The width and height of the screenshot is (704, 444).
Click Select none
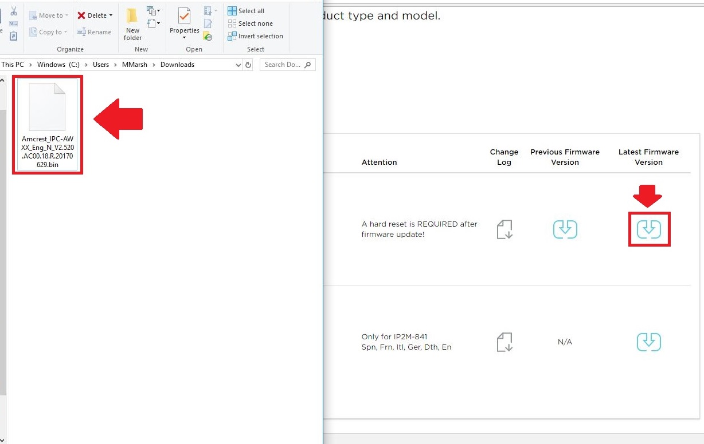point(250,23)
